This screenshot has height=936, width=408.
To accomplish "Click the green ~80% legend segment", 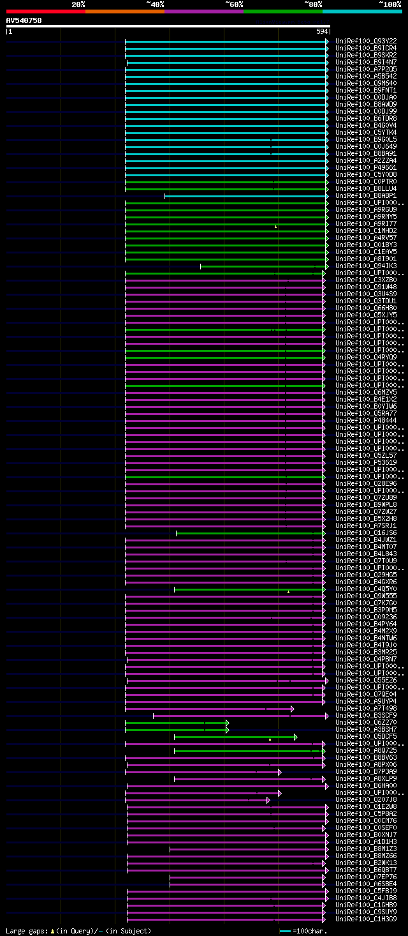I will tap(282, 11).
